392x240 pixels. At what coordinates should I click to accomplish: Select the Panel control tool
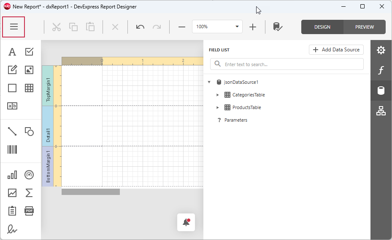click(x=12, y=88)
